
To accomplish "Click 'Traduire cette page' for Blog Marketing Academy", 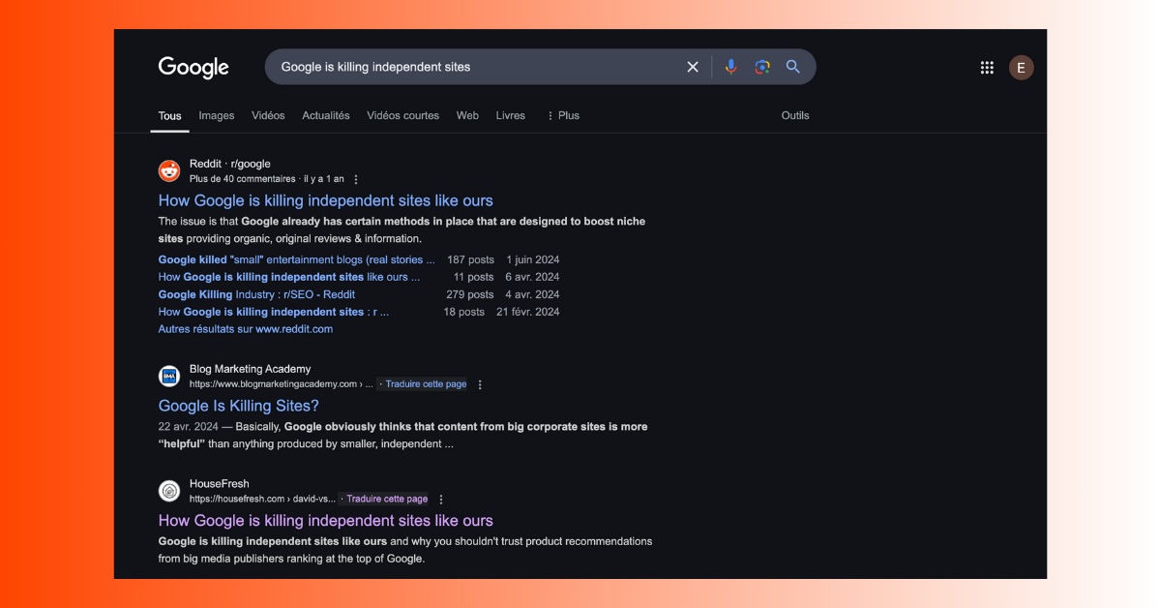I will (426, 384).
